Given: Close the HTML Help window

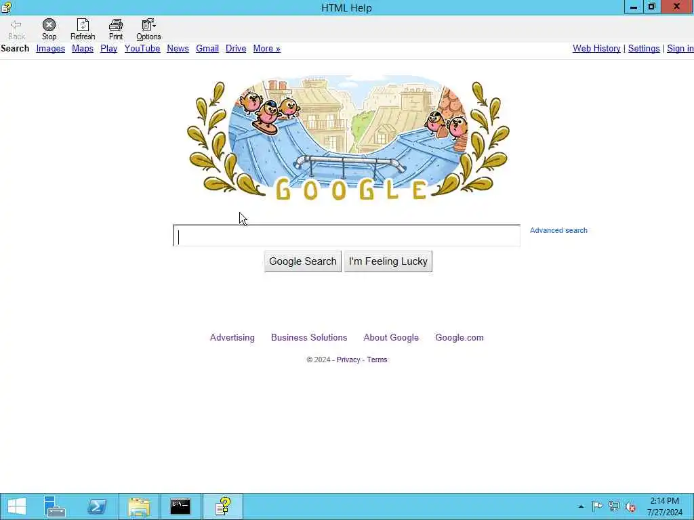Looking at the screenshot, I should click(677, 7).
